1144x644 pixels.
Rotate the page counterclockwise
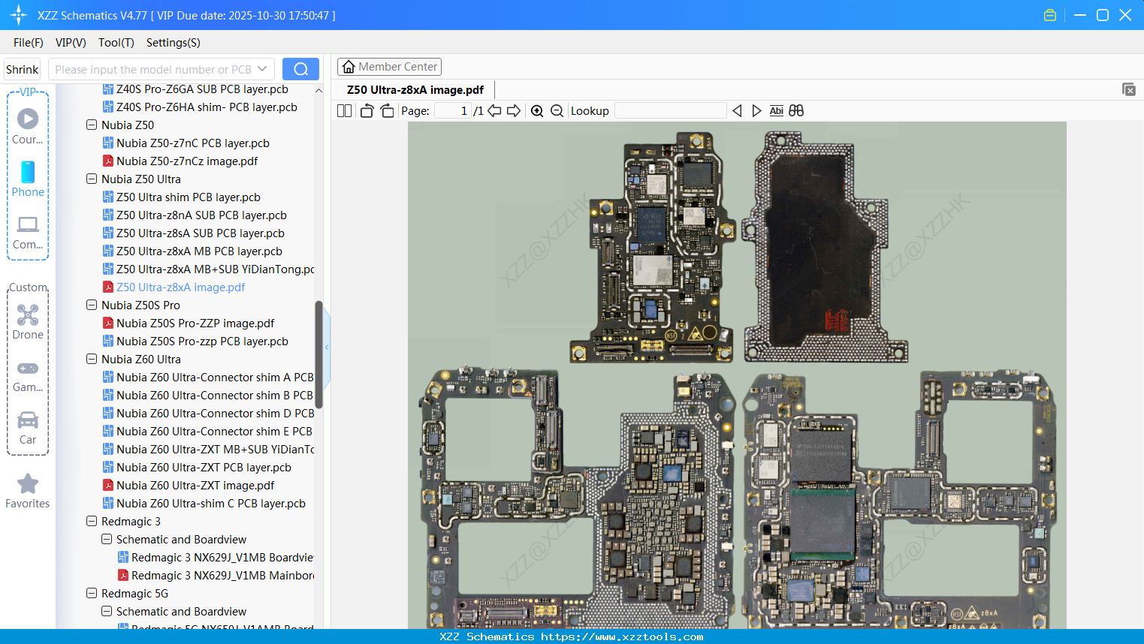tap(367, 111)
